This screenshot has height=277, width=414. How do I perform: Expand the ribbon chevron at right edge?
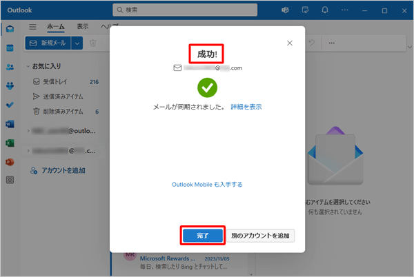pyautogui.click(x=409, y=47)
